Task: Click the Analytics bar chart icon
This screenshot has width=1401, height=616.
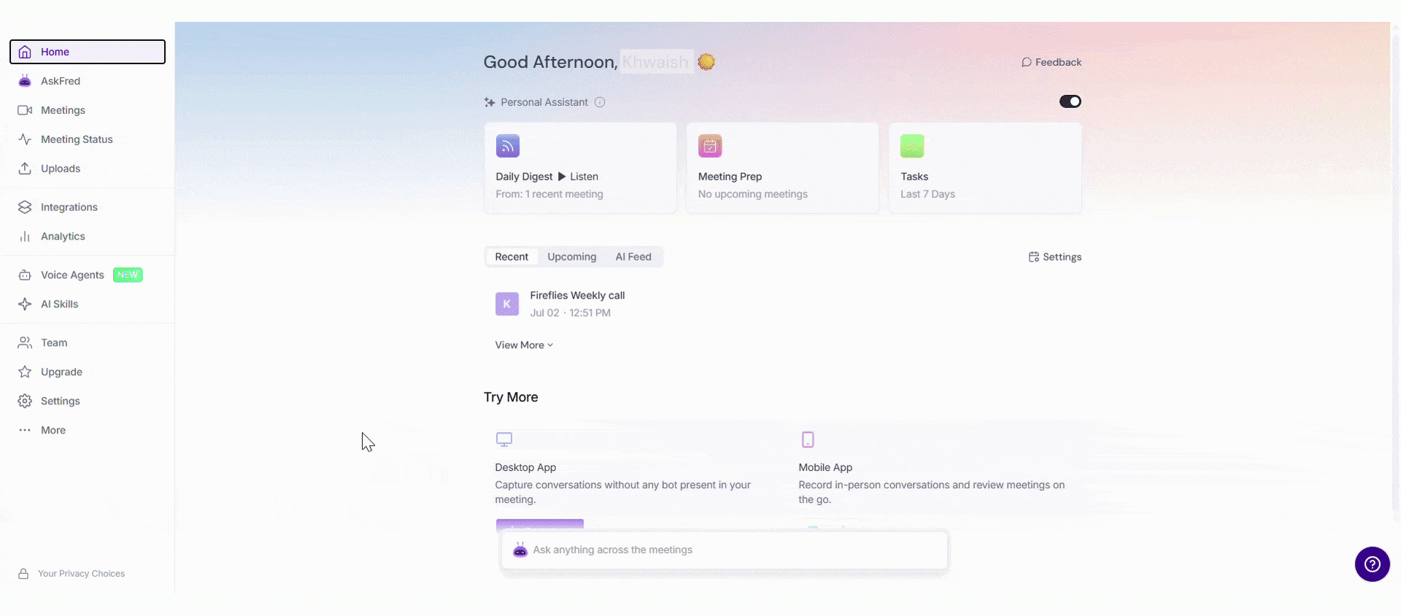Action: pyautogui.click(x=25, y=236)
